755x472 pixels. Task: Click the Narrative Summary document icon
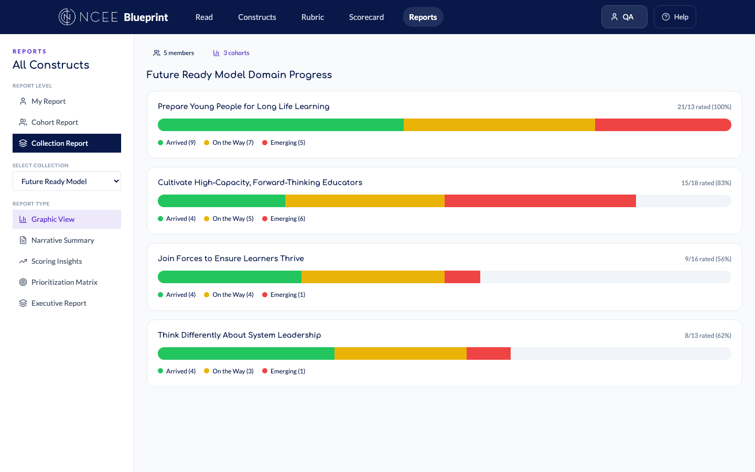click(23, 240)
